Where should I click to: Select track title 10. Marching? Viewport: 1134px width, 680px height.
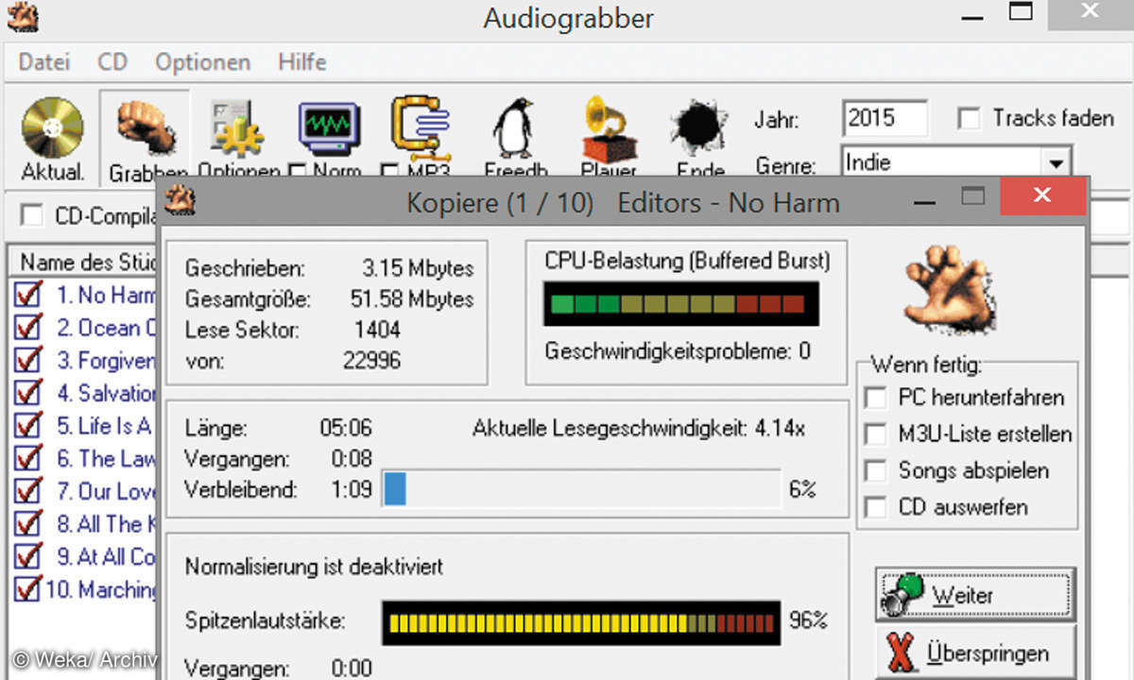click(x=101, y=589)
